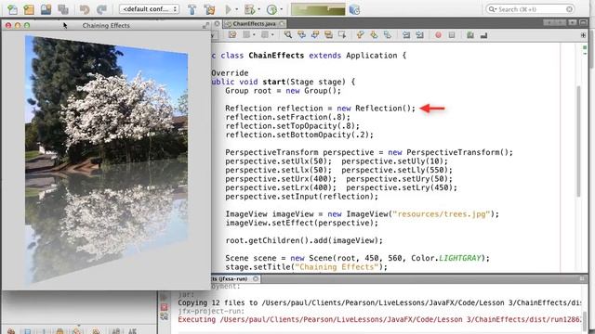Click the icon right of the memory bar
This screenshot has width=595, height=334.
point(354,9)
